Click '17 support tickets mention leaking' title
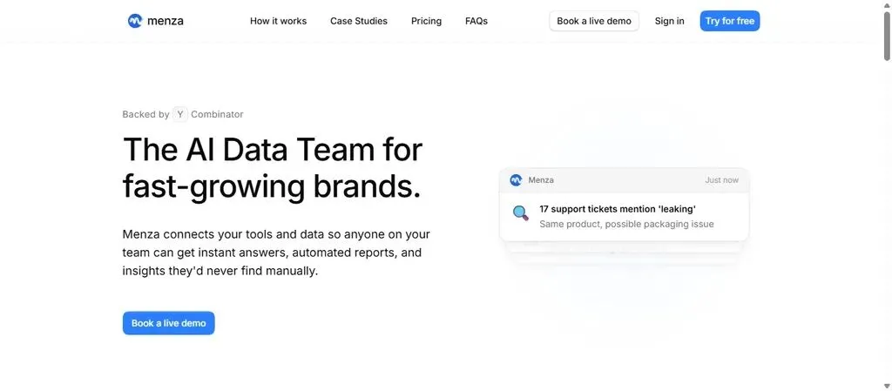The width and height of the screenshot is (892, 391). [x=618, y=209]
